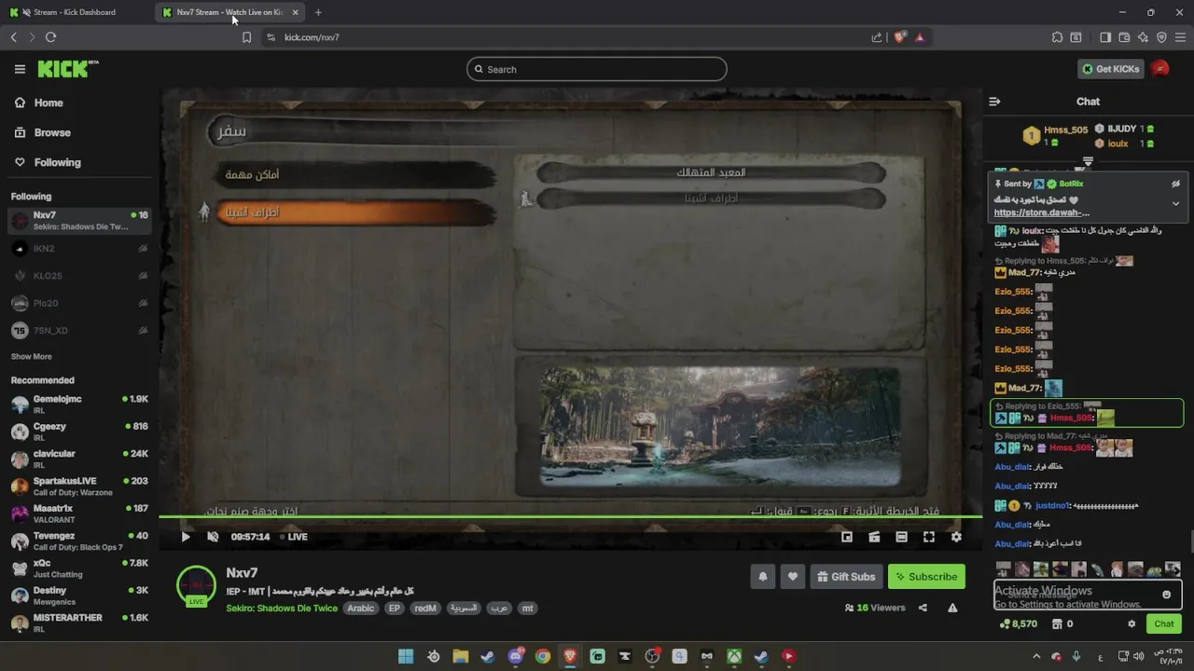Click the justdno1 username in chat
The image size is (1194, 671).
pyautogui.click(x=1051, y=506)
